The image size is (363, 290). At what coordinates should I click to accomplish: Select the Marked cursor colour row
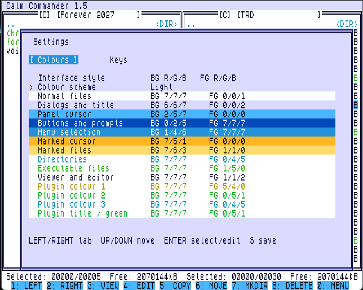pos(182,141)
